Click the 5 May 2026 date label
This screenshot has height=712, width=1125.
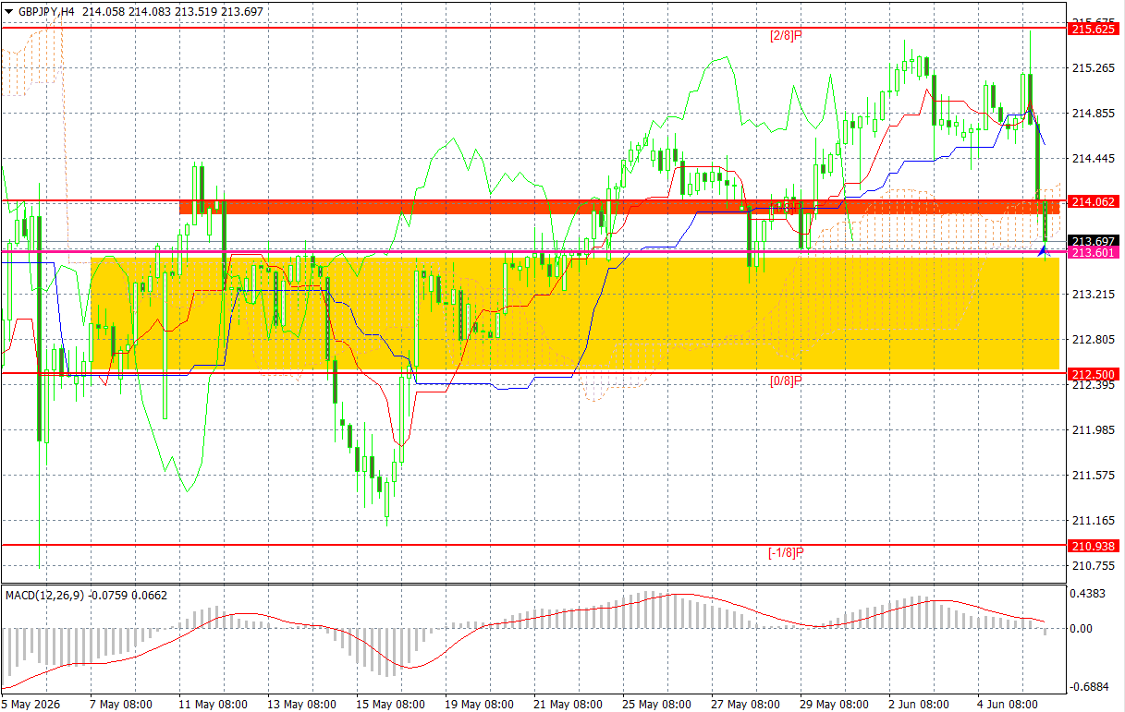[x=31, y=704]
